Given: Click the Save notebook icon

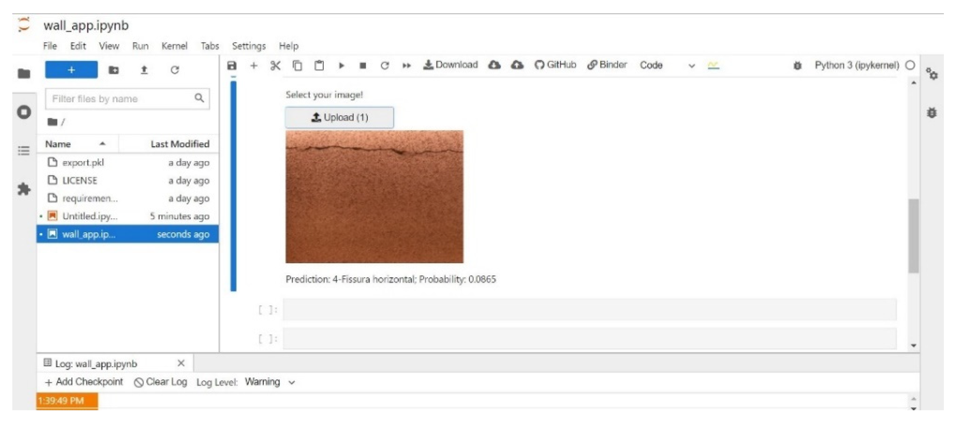Looking at the screenshot, I should [232, 66].
